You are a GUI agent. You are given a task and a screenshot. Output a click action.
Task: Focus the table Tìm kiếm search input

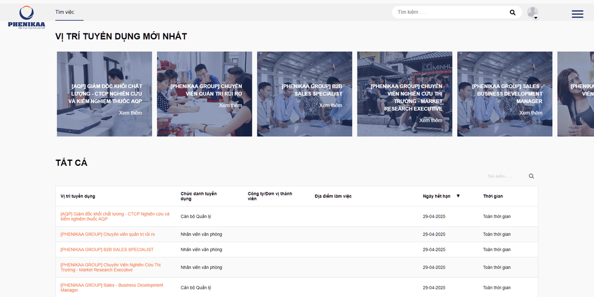(505, 176)
